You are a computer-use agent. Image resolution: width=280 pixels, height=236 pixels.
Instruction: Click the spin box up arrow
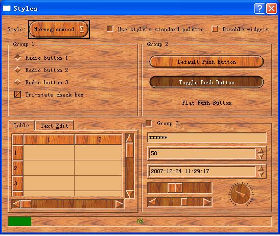(261, 150)
